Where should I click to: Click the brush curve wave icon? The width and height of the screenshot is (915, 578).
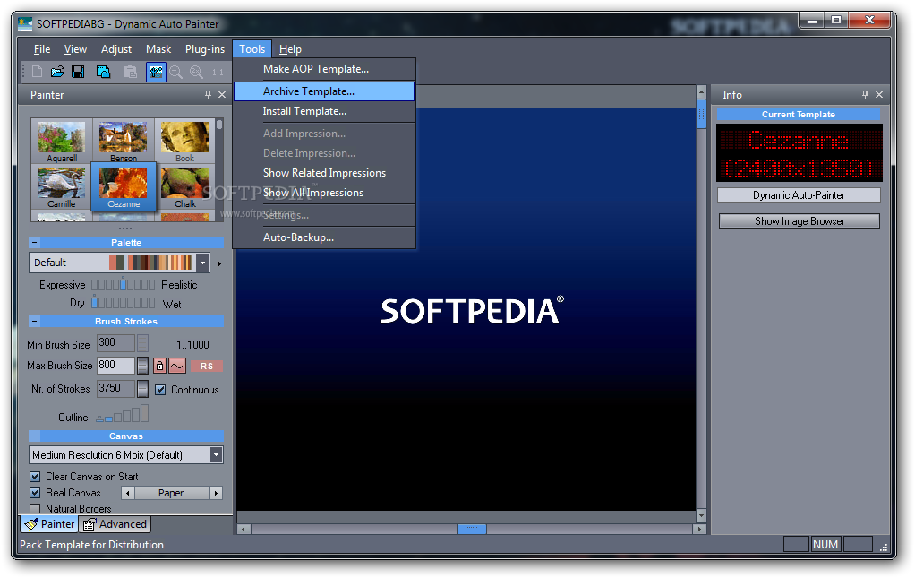point(177,366)
